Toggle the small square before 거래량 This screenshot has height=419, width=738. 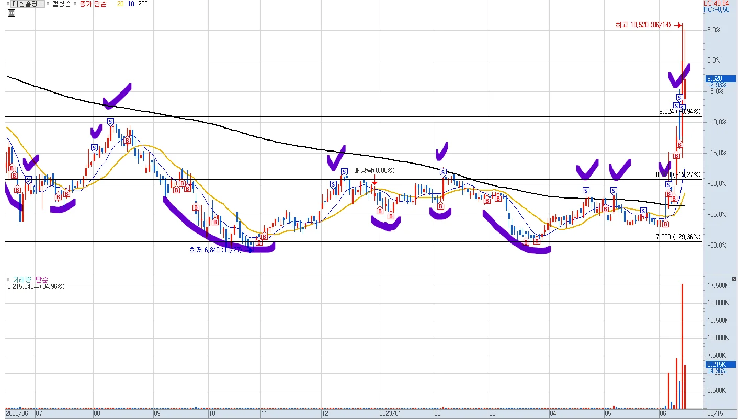[8, 280]
